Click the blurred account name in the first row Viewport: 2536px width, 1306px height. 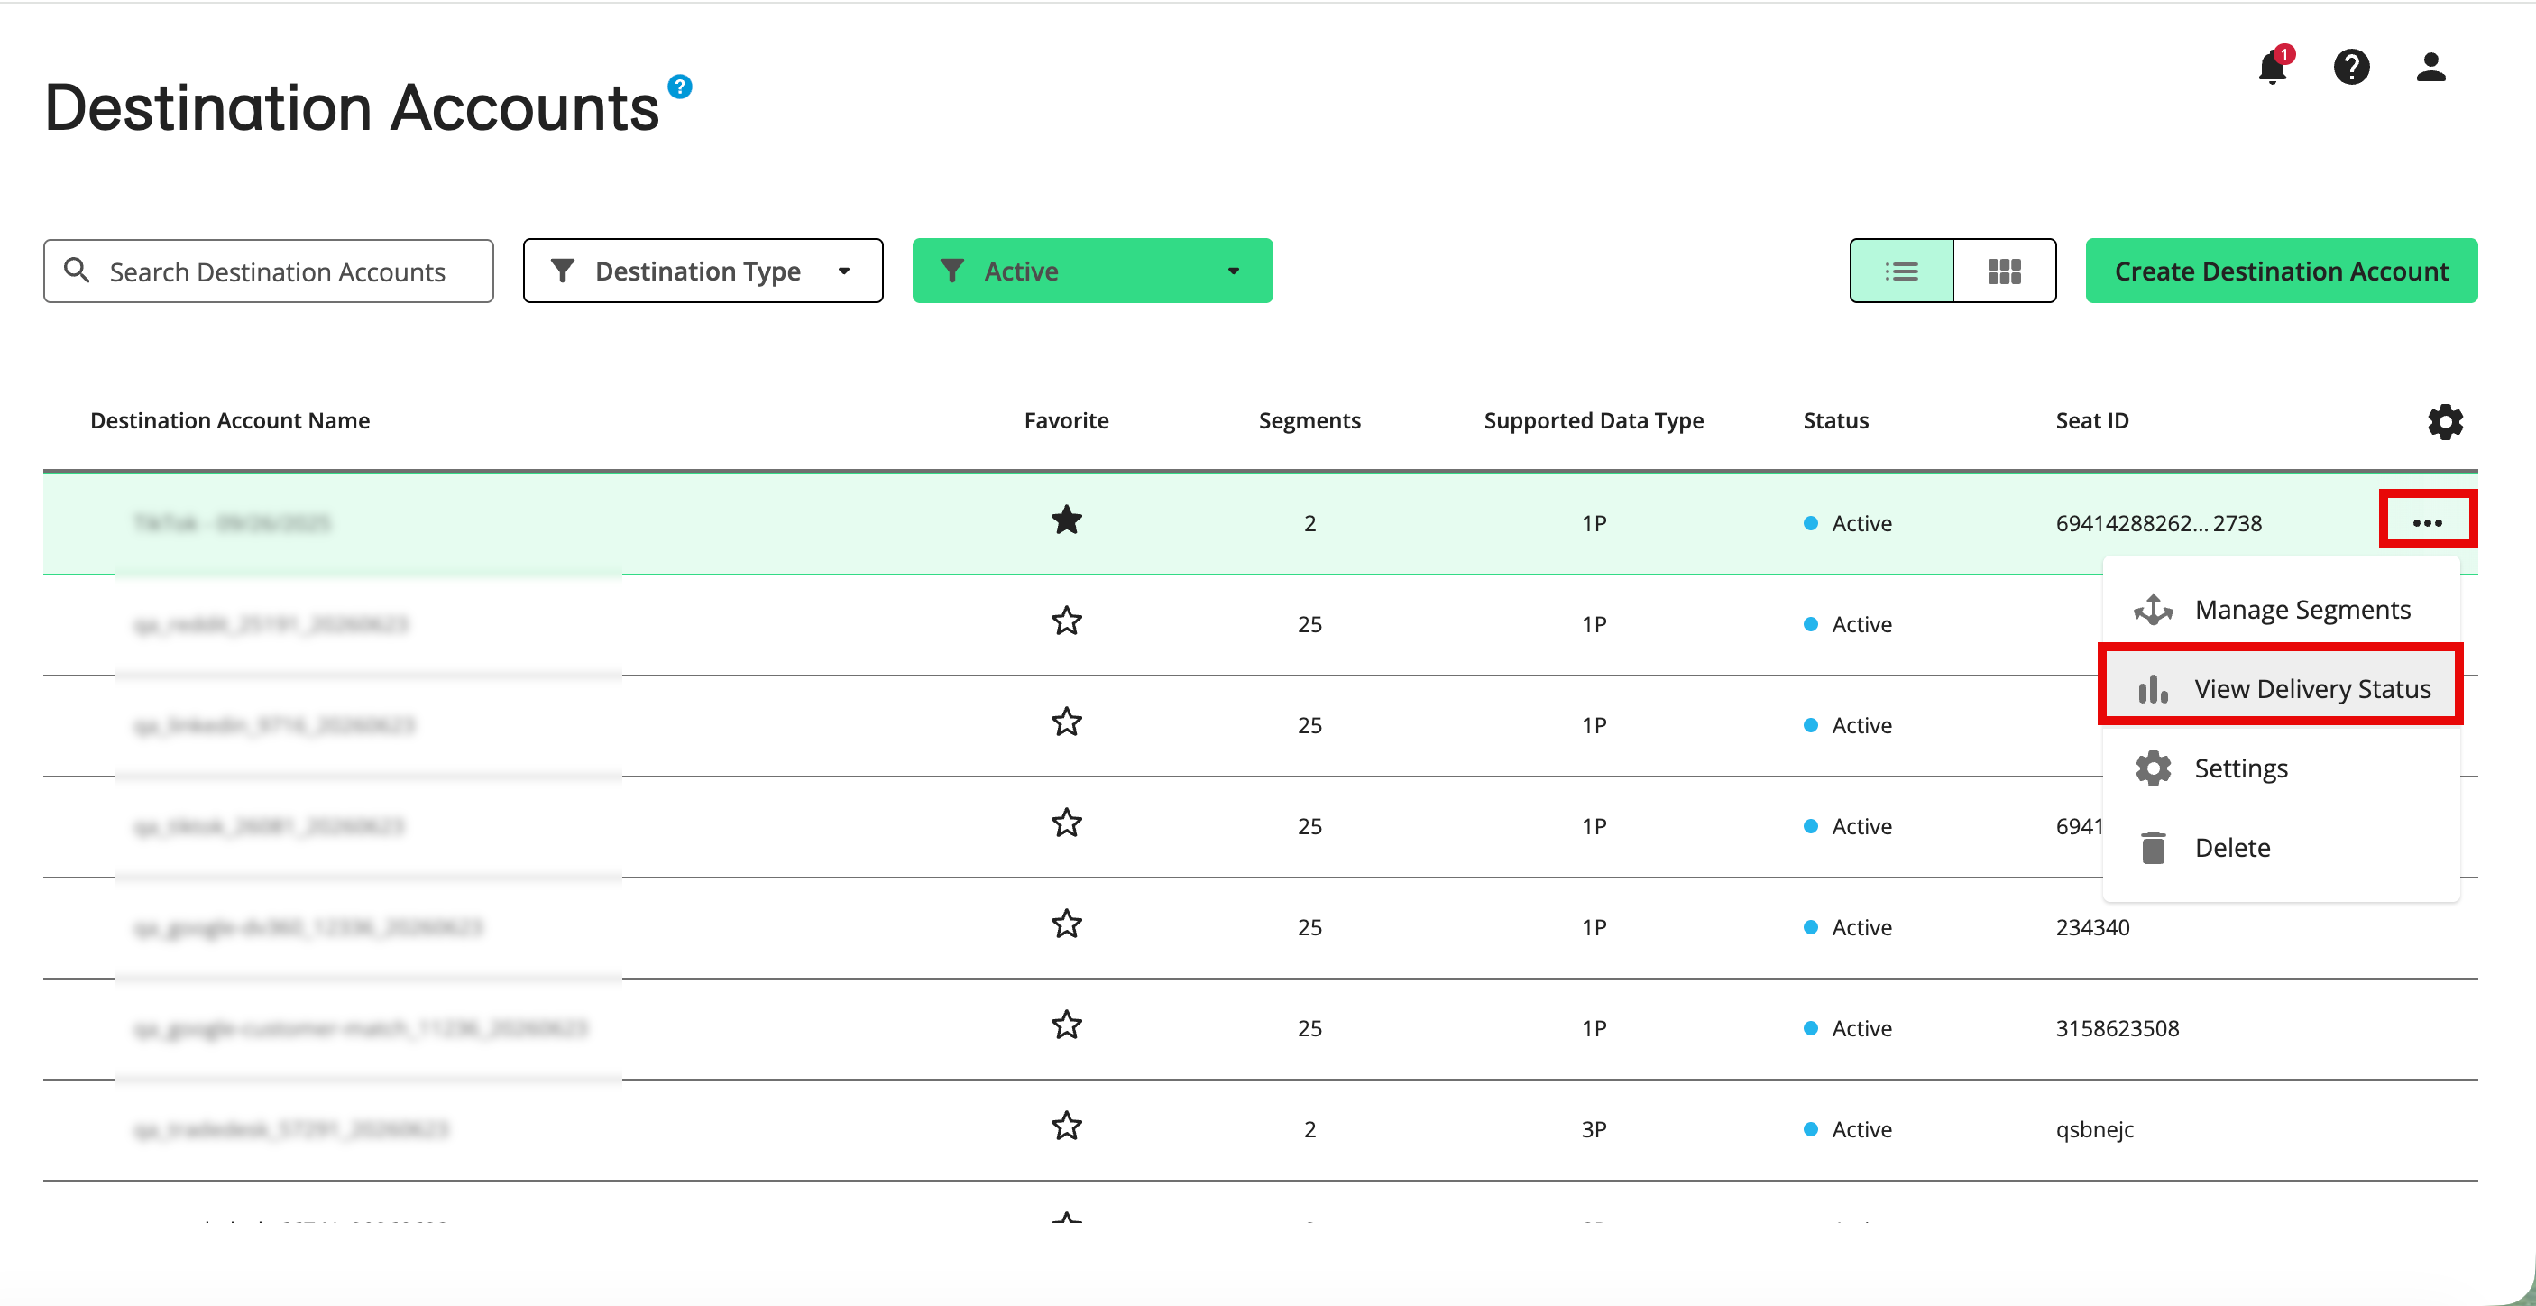click(x=233, y=523)
